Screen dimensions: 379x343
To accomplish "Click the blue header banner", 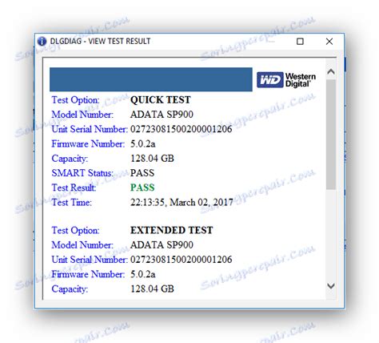I will tap(151, 79).
